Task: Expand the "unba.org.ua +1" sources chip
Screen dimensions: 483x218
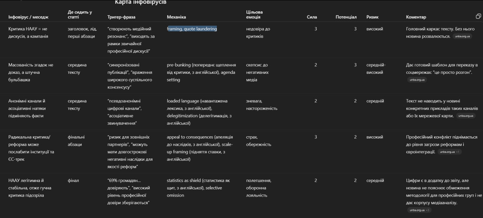Action: 449,152
